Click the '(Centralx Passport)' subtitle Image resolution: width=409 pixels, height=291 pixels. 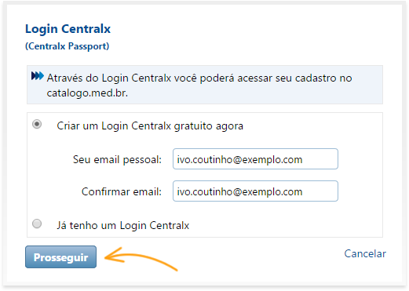(67, 46)
